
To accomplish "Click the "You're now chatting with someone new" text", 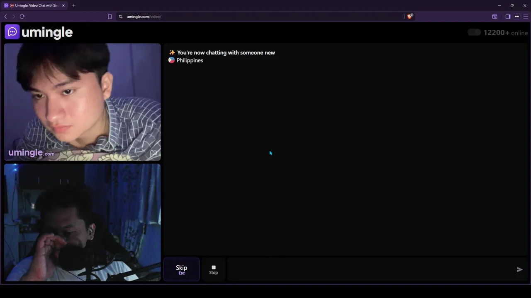I will point(226,53).
